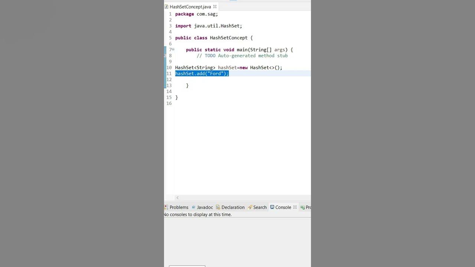475x267 pixels.
Task: Click line number 1 in the gutter
Action: (170, 14)
